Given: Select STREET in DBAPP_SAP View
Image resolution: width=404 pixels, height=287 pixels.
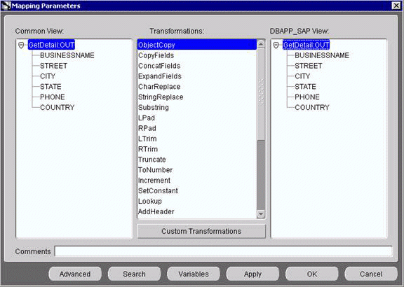Looking at the screenshot, I should click(309, 66).
